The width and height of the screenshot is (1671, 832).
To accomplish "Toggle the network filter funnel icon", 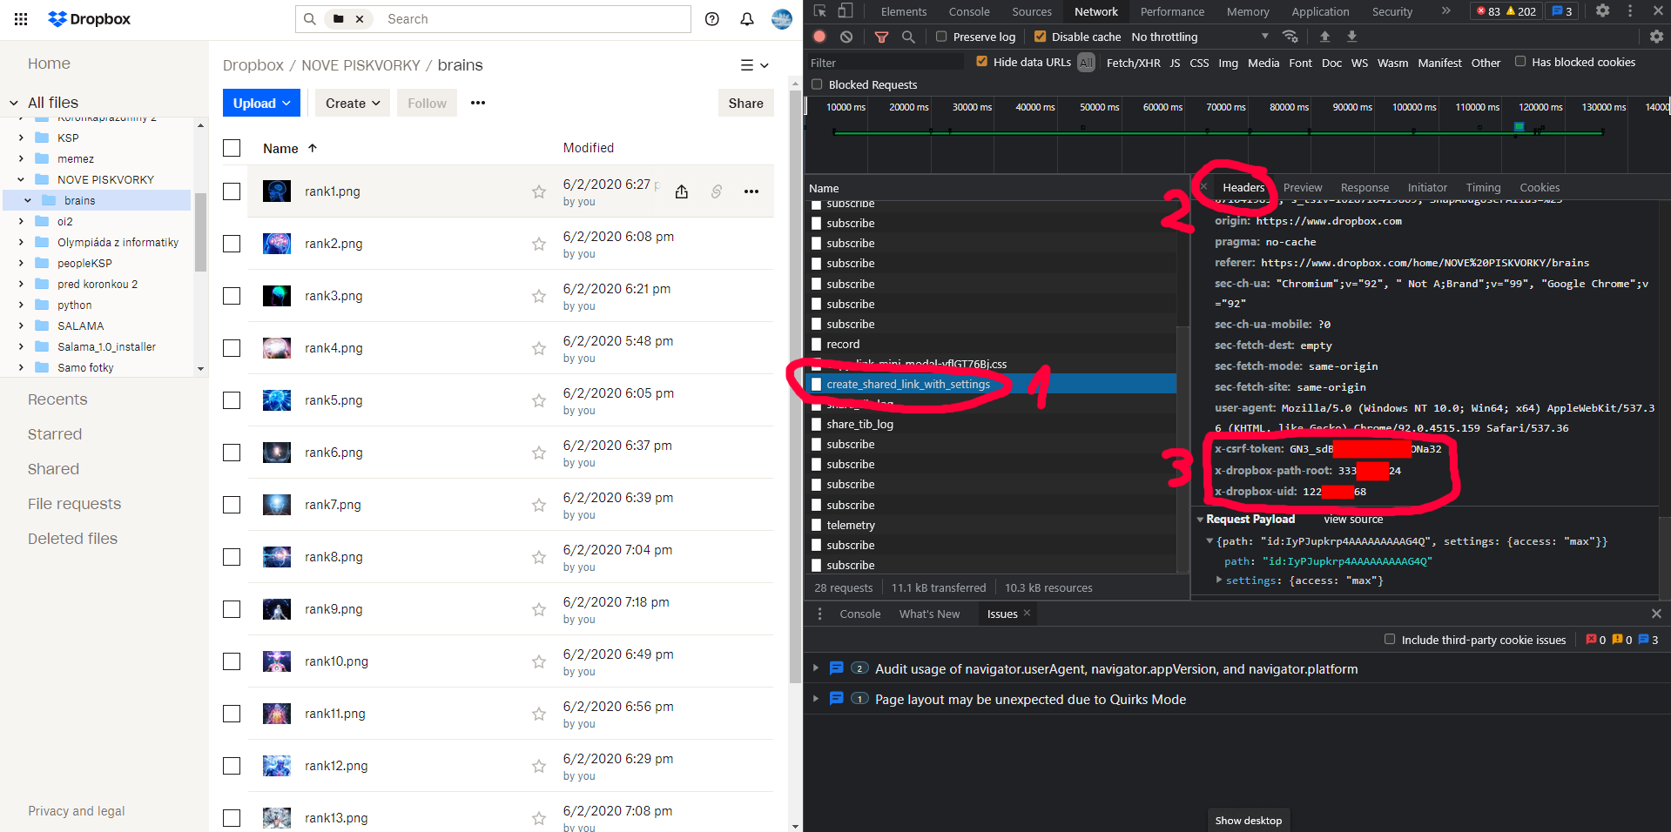I will (x=881, y=37).
